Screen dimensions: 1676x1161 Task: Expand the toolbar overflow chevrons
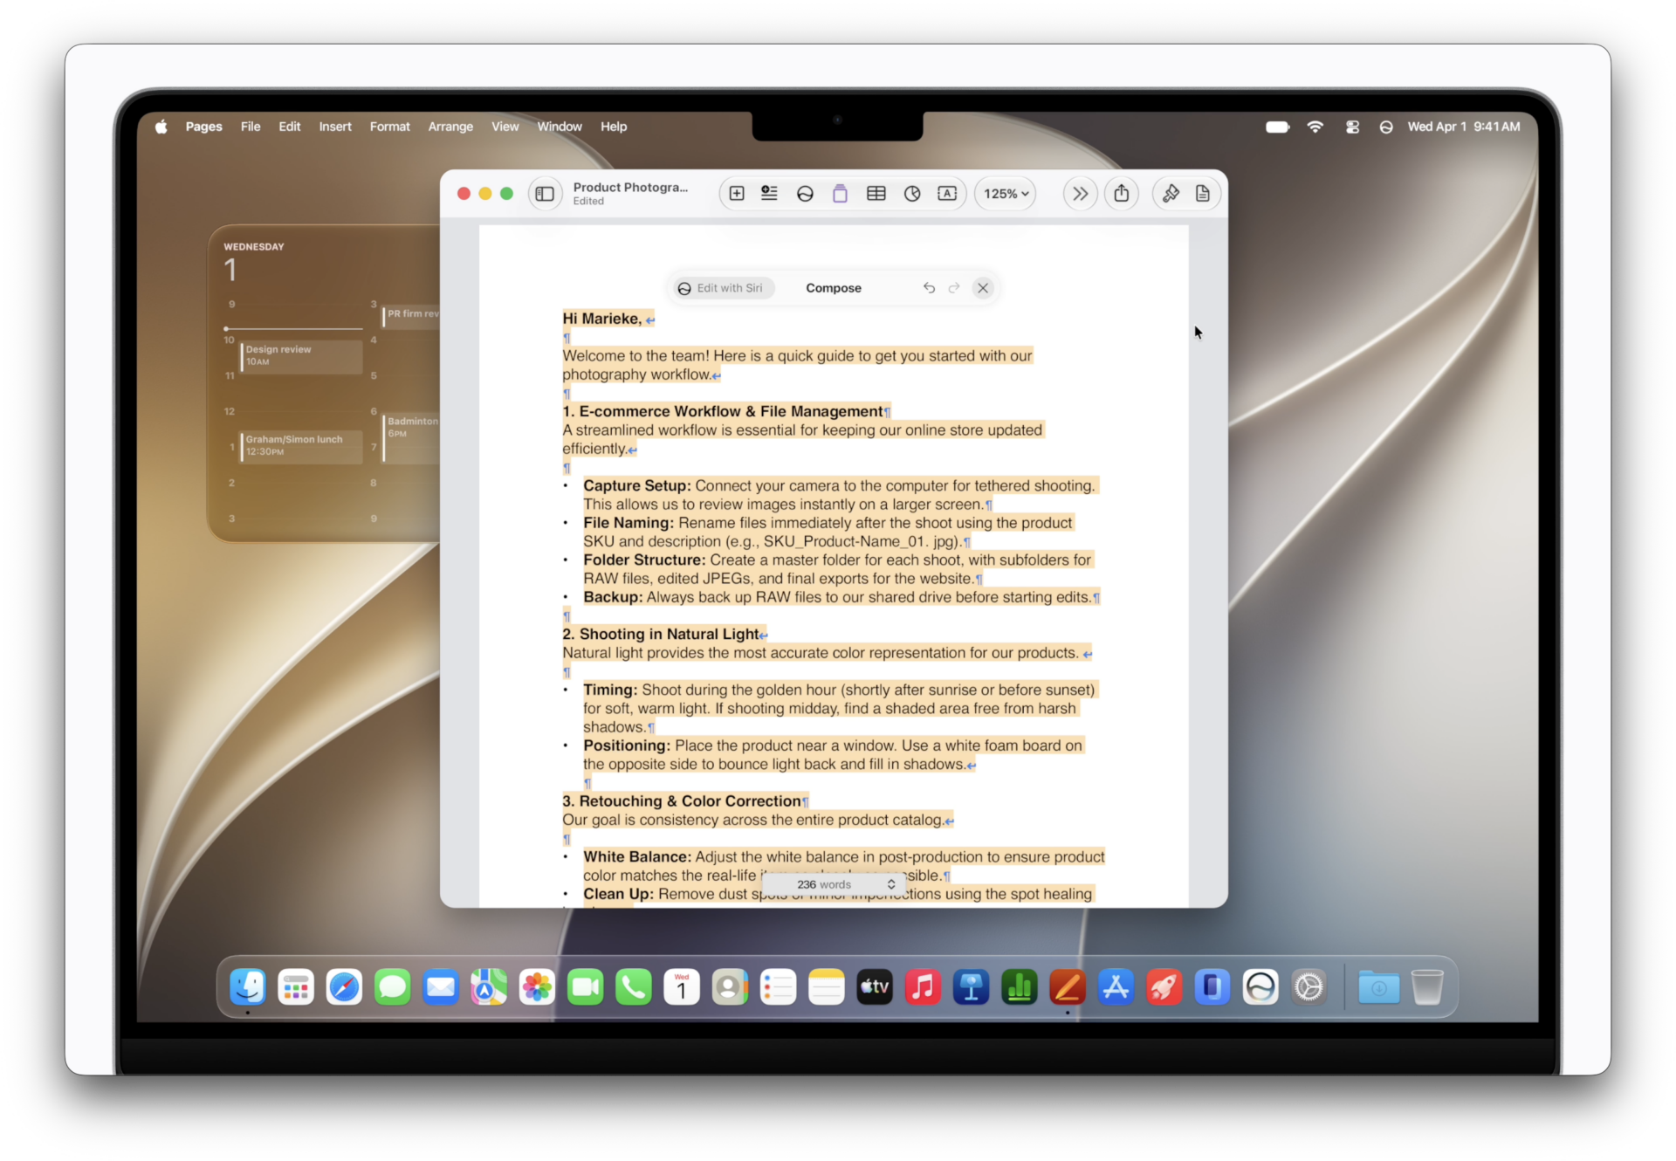1080,194
